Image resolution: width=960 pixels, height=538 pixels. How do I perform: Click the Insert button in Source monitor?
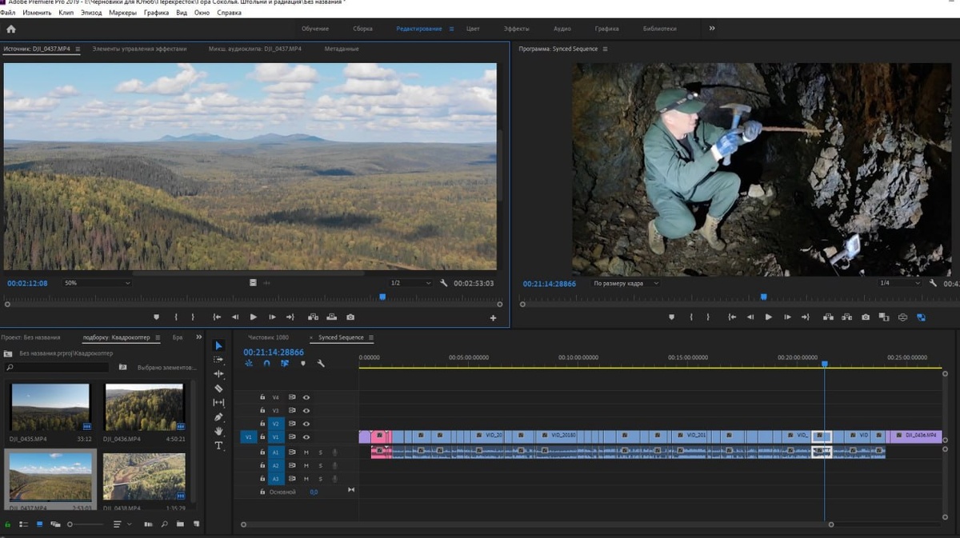[311, 317]
